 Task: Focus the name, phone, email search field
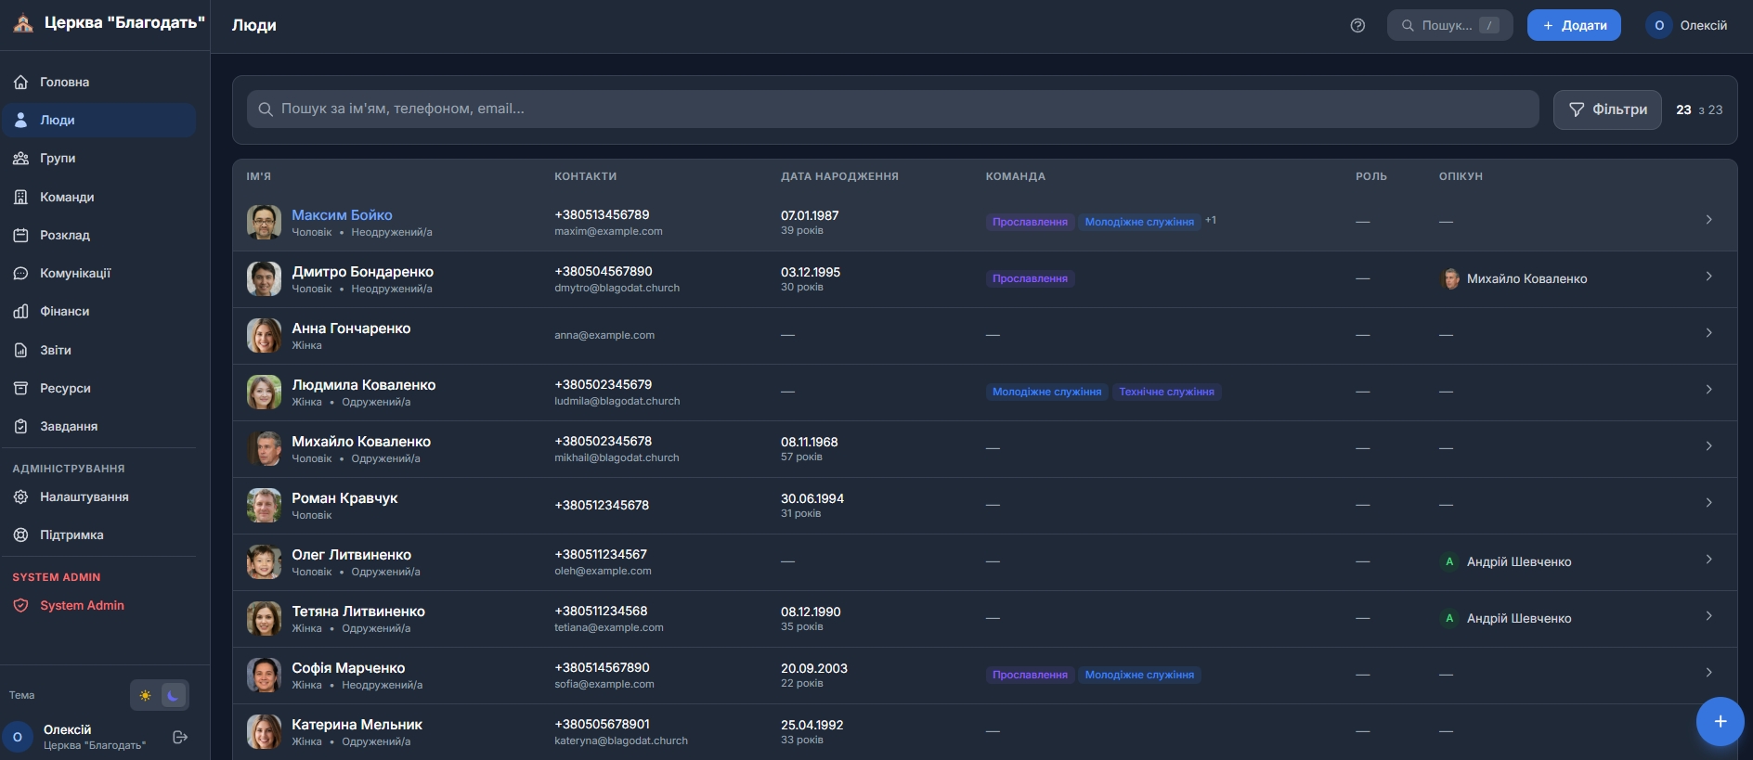click(x=891, y=109)
